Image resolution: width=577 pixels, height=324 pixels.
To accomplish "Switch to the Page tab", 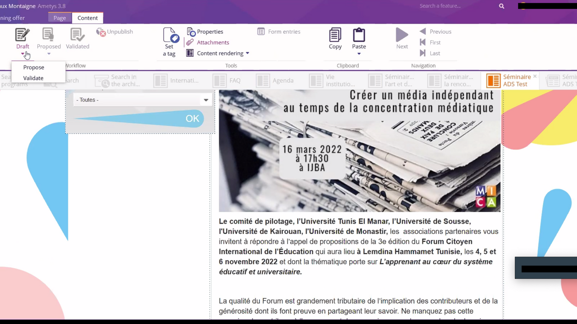I will [x=60, y=18].
